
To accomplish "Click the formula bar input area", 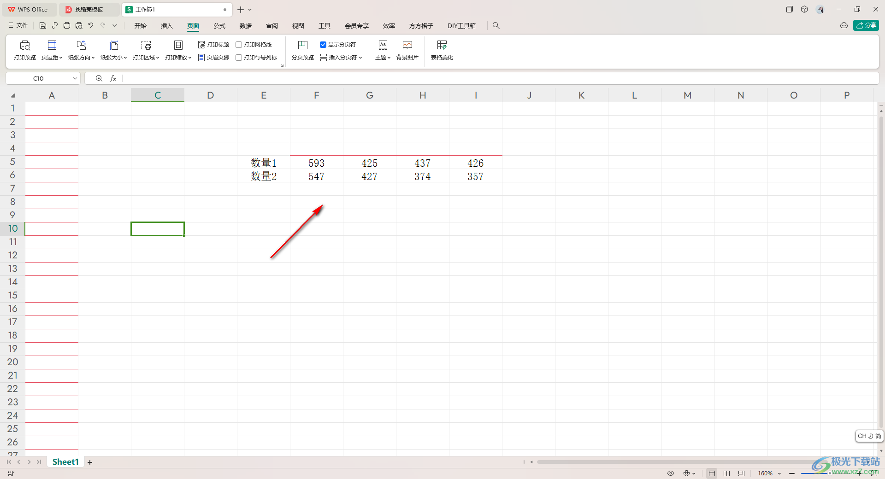I will (500, 78).
